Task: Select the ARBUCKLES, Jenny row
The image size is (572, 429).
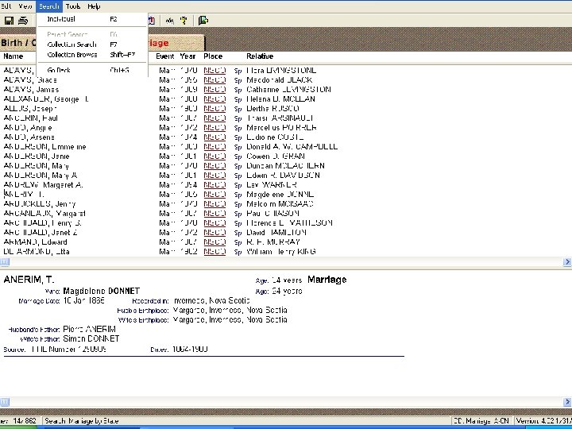Action: [40, 204]
